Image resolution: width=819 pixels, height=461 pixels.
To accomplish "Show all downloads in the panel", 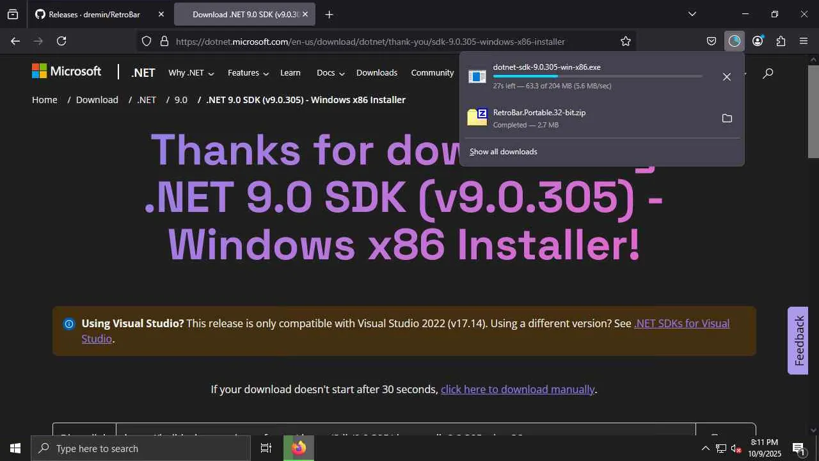I will click(504, 152).
